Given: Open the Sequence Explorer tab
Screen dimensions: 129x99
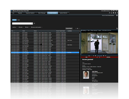Looking at the screenshot, I should coord(30,13).
